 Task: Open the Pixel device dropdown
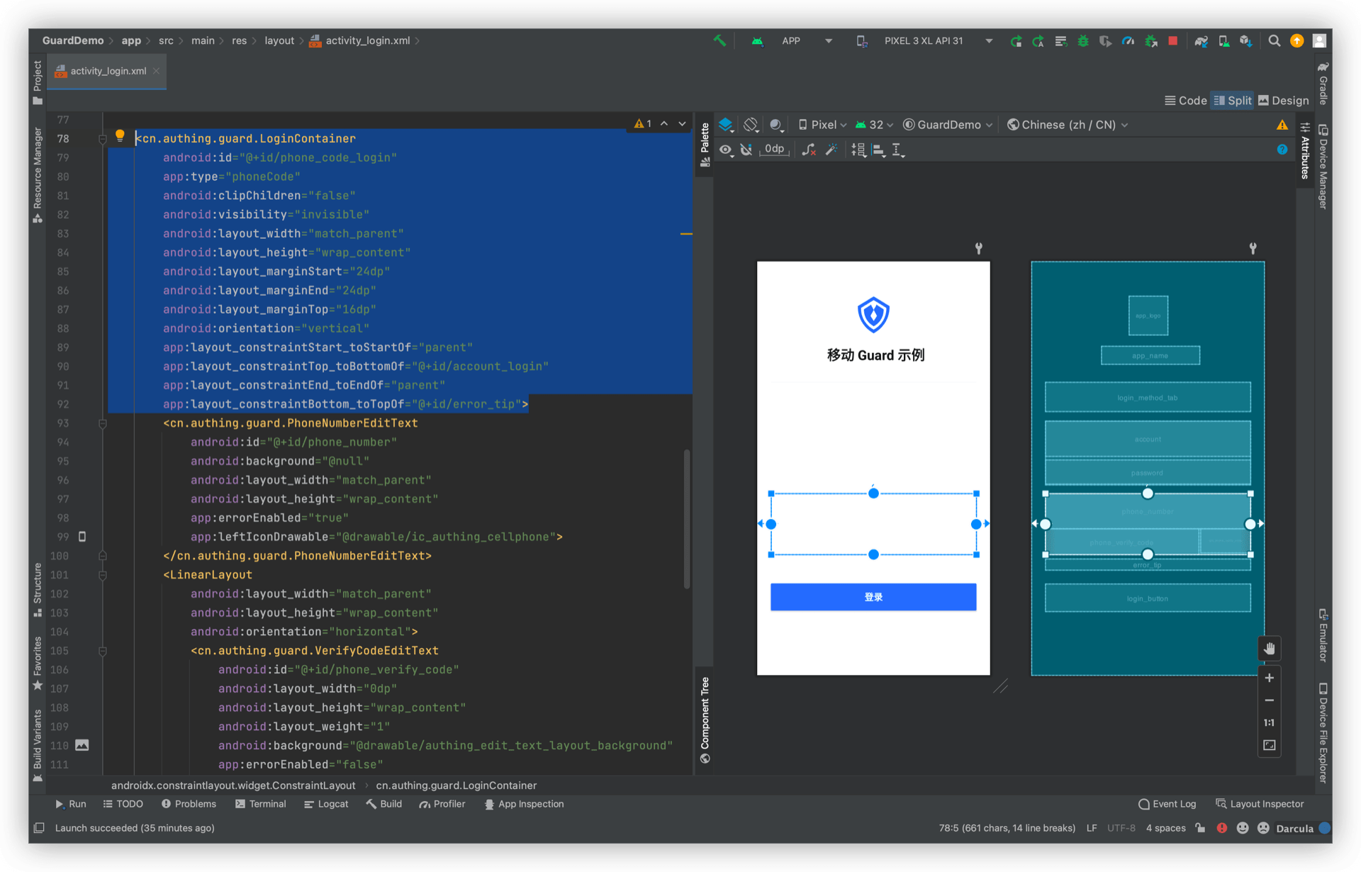pyautogui.click(x=822, y=125)
